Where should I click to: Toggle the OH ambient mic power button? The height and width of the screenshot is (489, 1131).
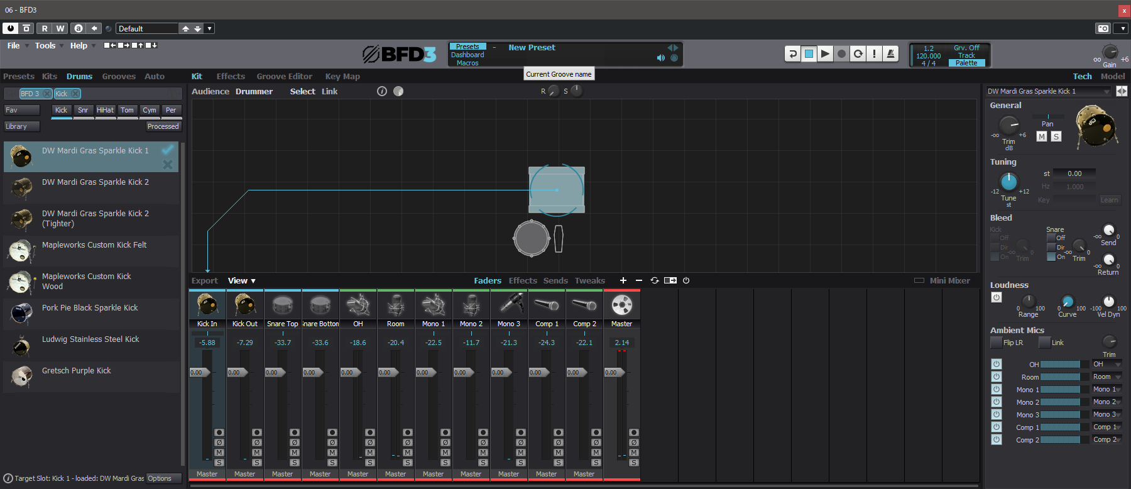tap(997, 364)
